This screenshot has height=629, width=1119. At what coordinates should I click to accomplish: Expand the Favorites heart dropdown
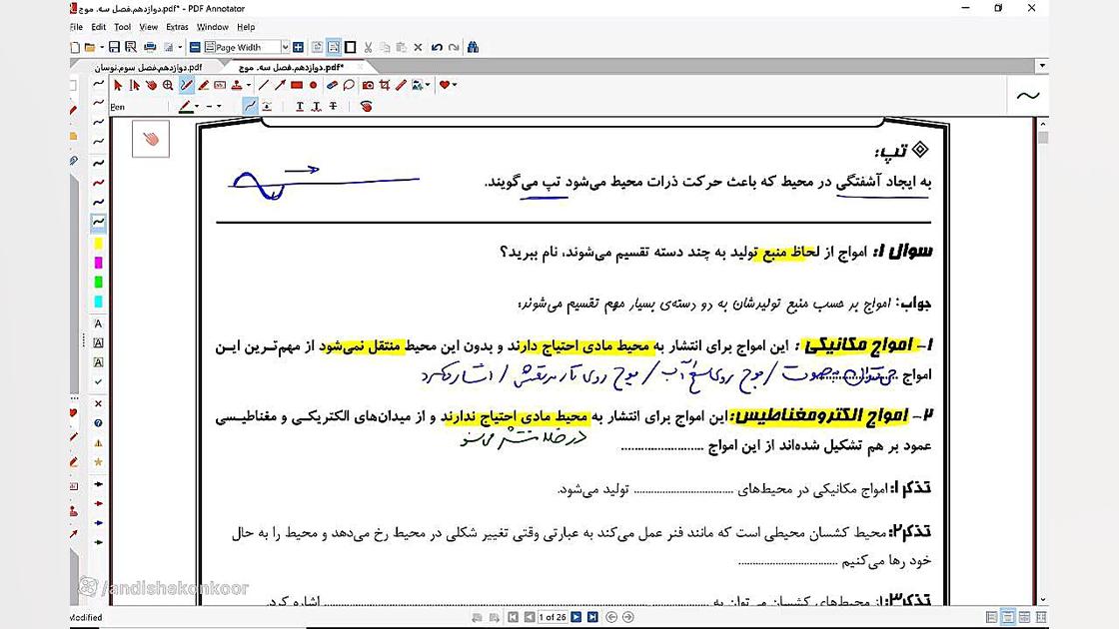(455, 85)
